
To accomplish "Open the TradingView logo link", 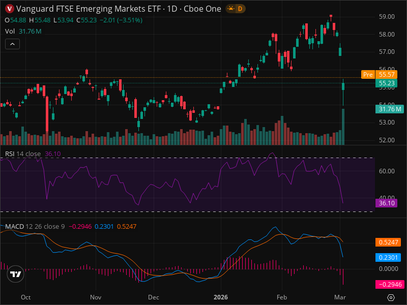I will tap(16, 274).
